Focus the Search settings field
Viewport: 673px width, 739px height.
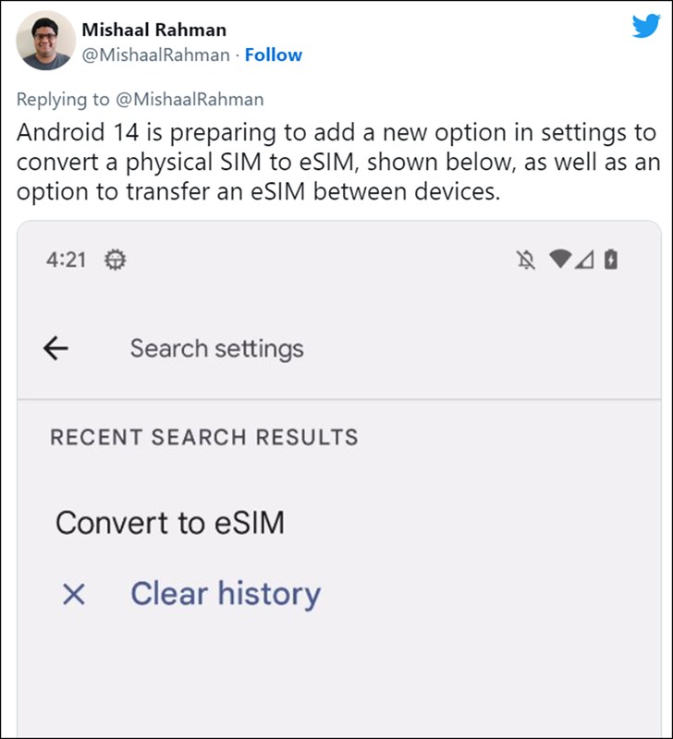[x=216, y=348]
